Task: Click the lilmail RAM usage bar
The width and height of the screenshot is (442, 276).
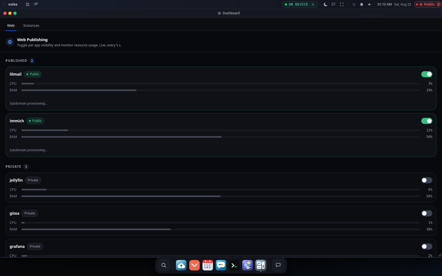Action: click(220, 90)
